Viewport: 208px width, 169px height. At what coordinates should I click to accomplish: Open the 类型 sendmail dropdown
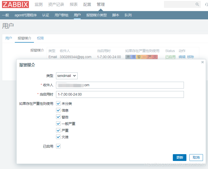[x=67, y=76]
